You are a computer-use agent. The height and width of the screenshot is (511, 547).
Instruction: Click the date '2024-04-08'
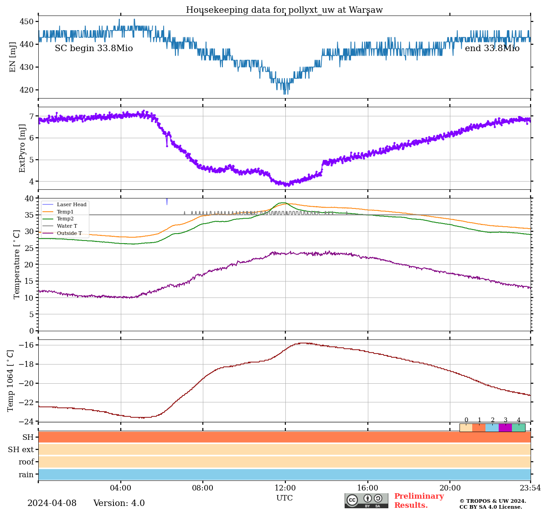click(52, 503)
